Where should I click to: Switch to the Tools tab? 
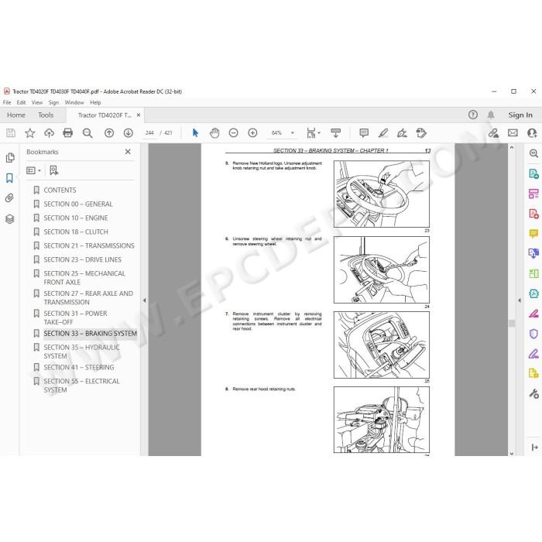(46, 115)
